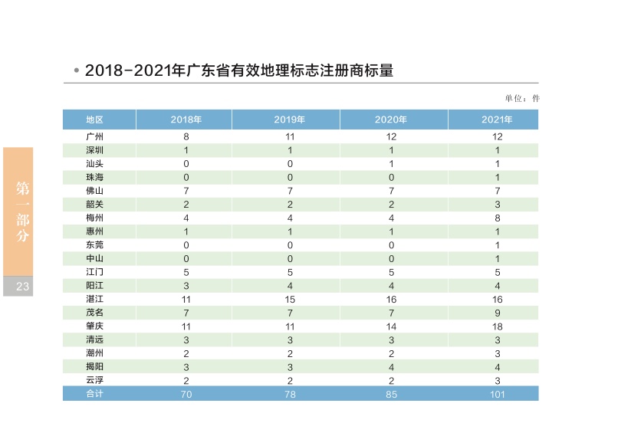
Task: Select the 单位：件 unit label
Action: coord(521,98)
